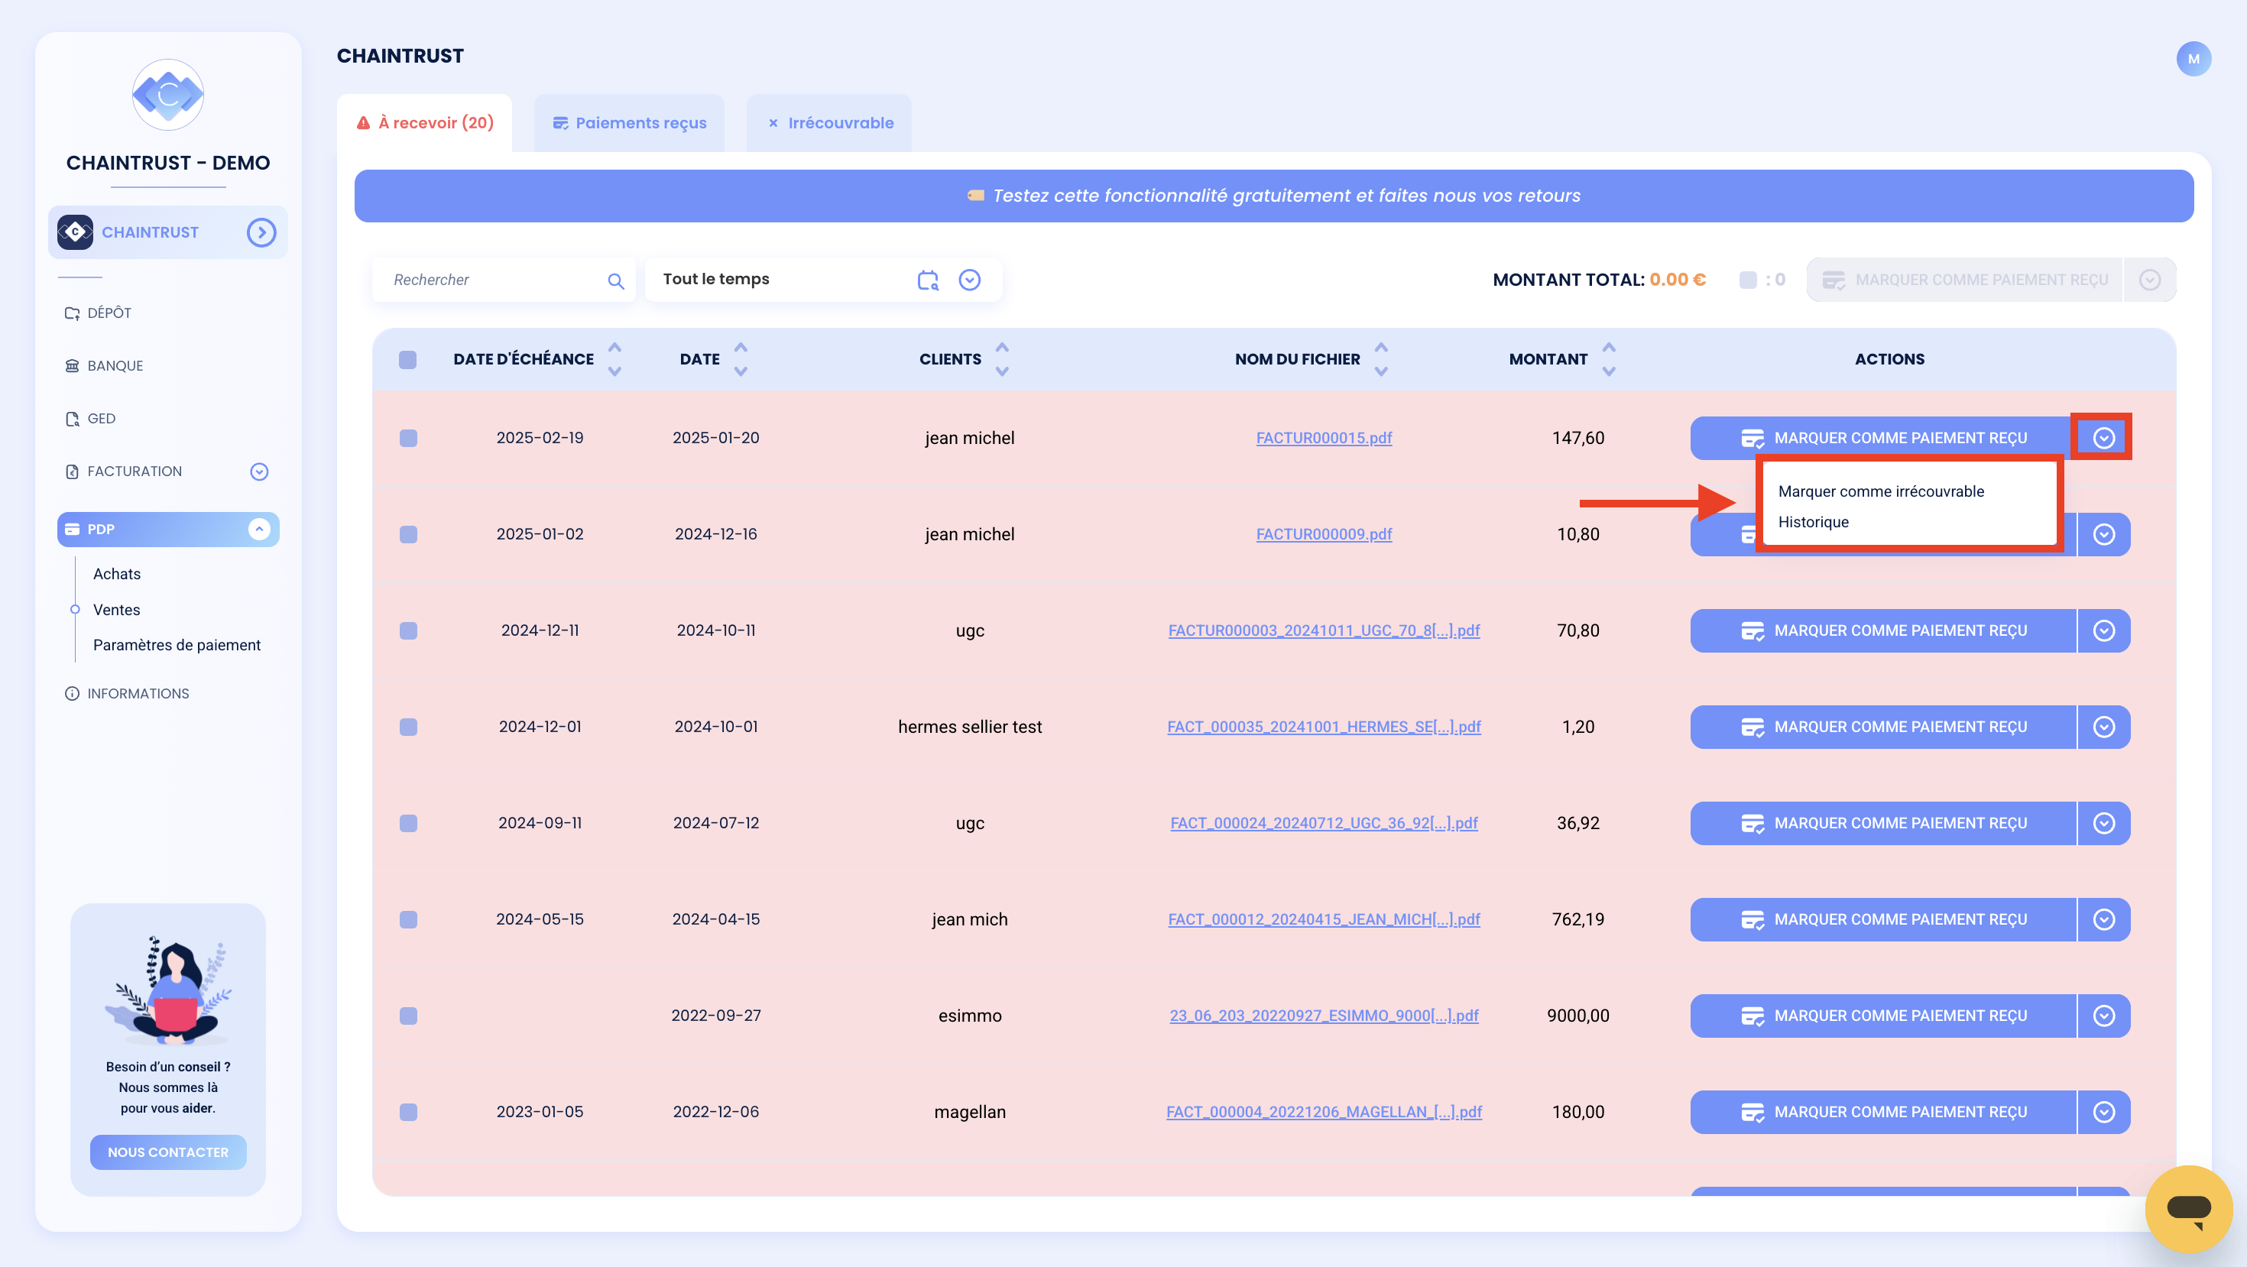Select the CHAINTRUST item in sidebar
Image resolution: width=2247 pixels, height=1267 pixels.
point(167,232)
